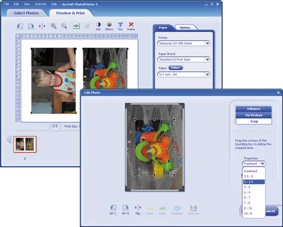Switch to the Select Photos tab
The height and width of the screenshot is (227, 283).
26,13
